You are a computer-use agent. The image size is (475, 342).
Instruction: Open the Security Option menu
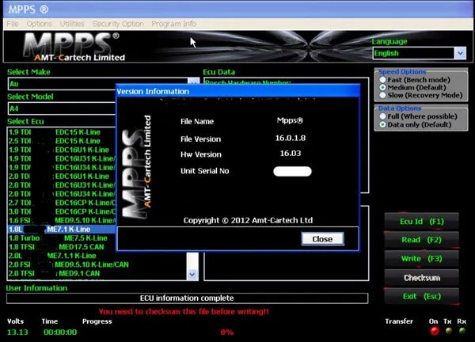point(118,24)
